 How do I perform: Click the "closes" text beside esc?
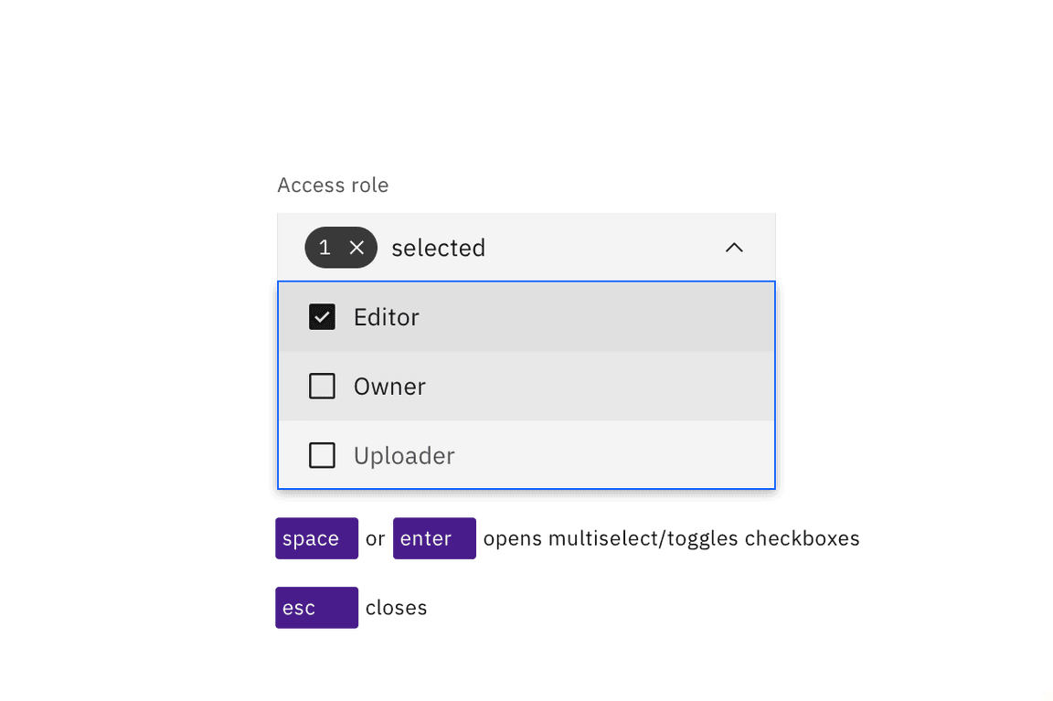396,608
